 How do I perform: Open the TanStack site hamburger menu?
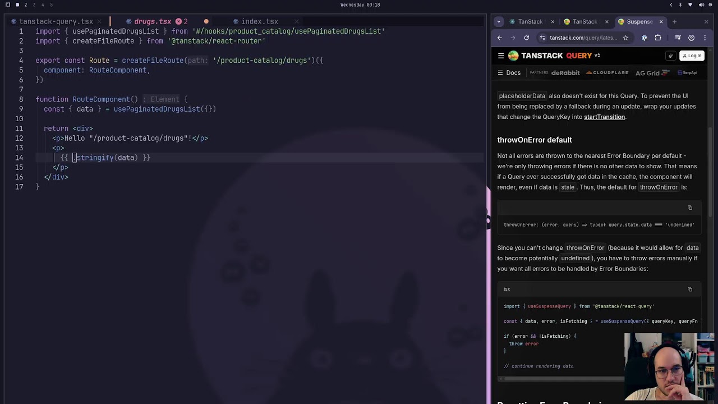point(501,56)
